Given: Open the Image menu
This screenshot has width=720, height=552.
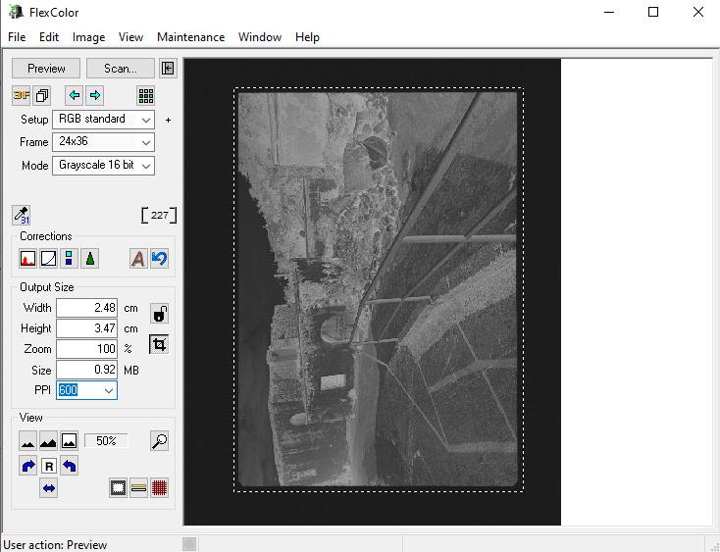Looking at the screenshot, I should (x=88, y=37).
